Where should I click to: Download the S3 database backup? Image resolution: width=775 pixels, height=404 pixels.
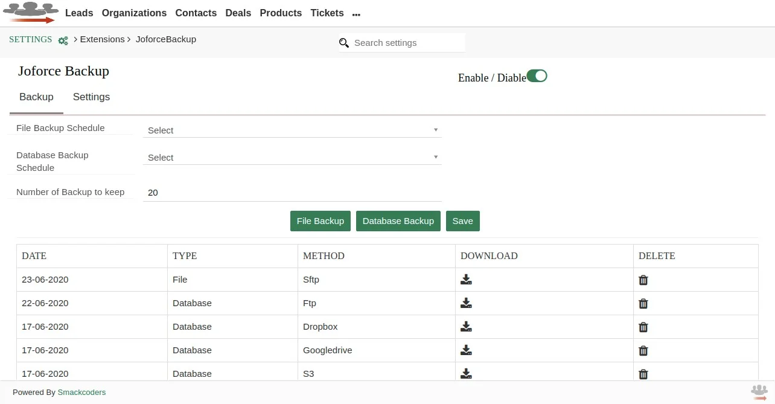pos(466,373)
